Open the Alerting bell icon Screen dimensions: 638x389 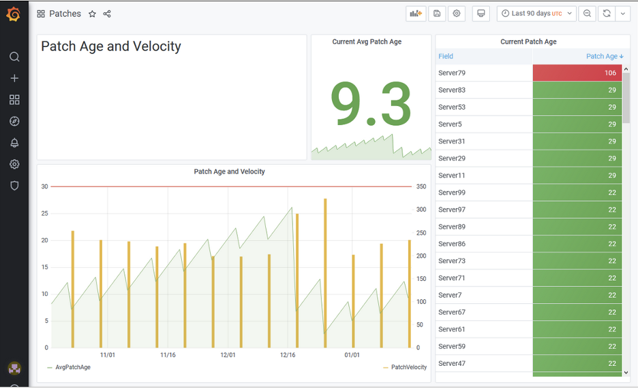[14, 143]
